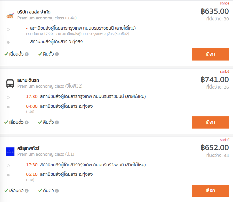Click the 05:10 arrival time of ศรีสุเทพทัวร์
The width and height of the screenshot is (233, 202).
coord(32,174)
